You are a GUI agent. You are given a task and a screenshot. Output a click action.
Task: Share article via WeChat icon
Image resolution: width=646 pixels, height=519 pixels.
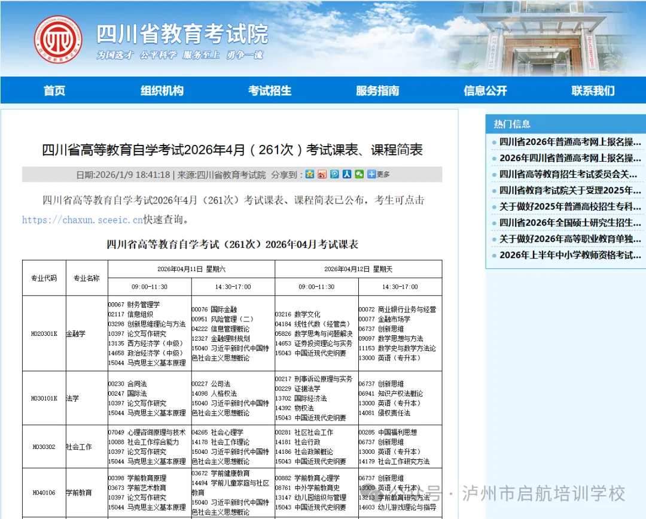pyautogui.click(x=359, y=174)
